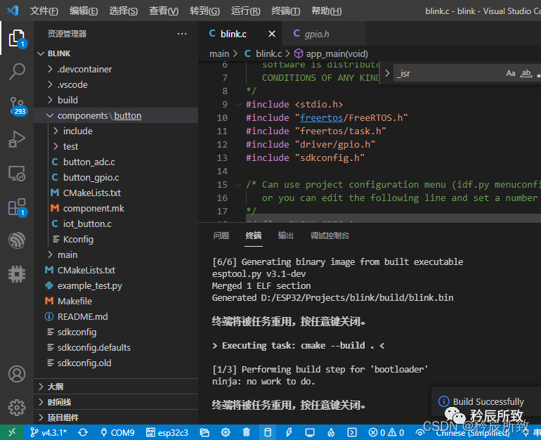Toggle Match Case in the find widget

click(x=511, y=73)
